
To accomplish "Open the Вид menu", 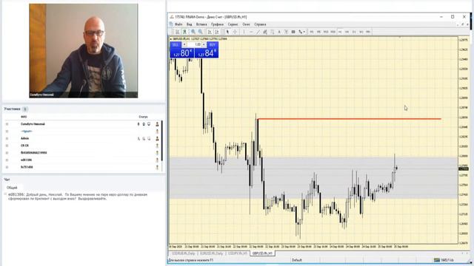I will (190, 24).
